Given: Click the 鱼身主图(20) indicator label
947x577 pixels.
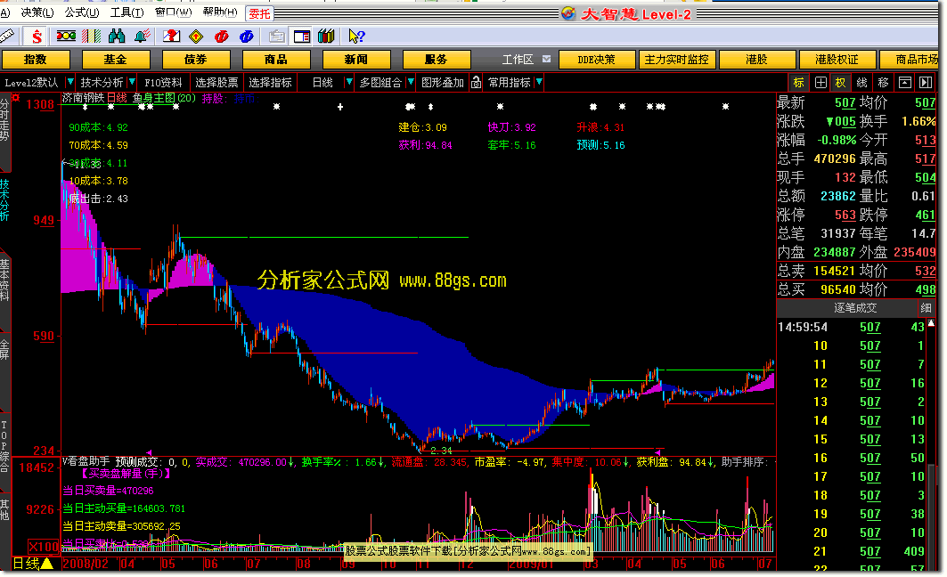Looking at the screenshot, I should [x=164, y=98].
